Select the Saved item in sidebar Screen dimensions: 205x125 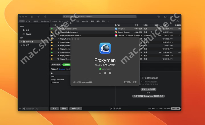pos(28,34)
